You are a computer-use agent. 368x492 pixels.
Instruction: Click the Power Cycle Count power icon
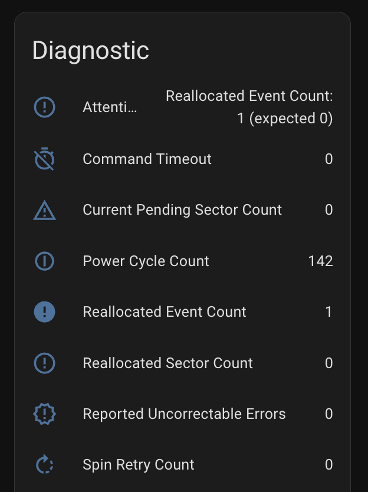coord(45,261)
